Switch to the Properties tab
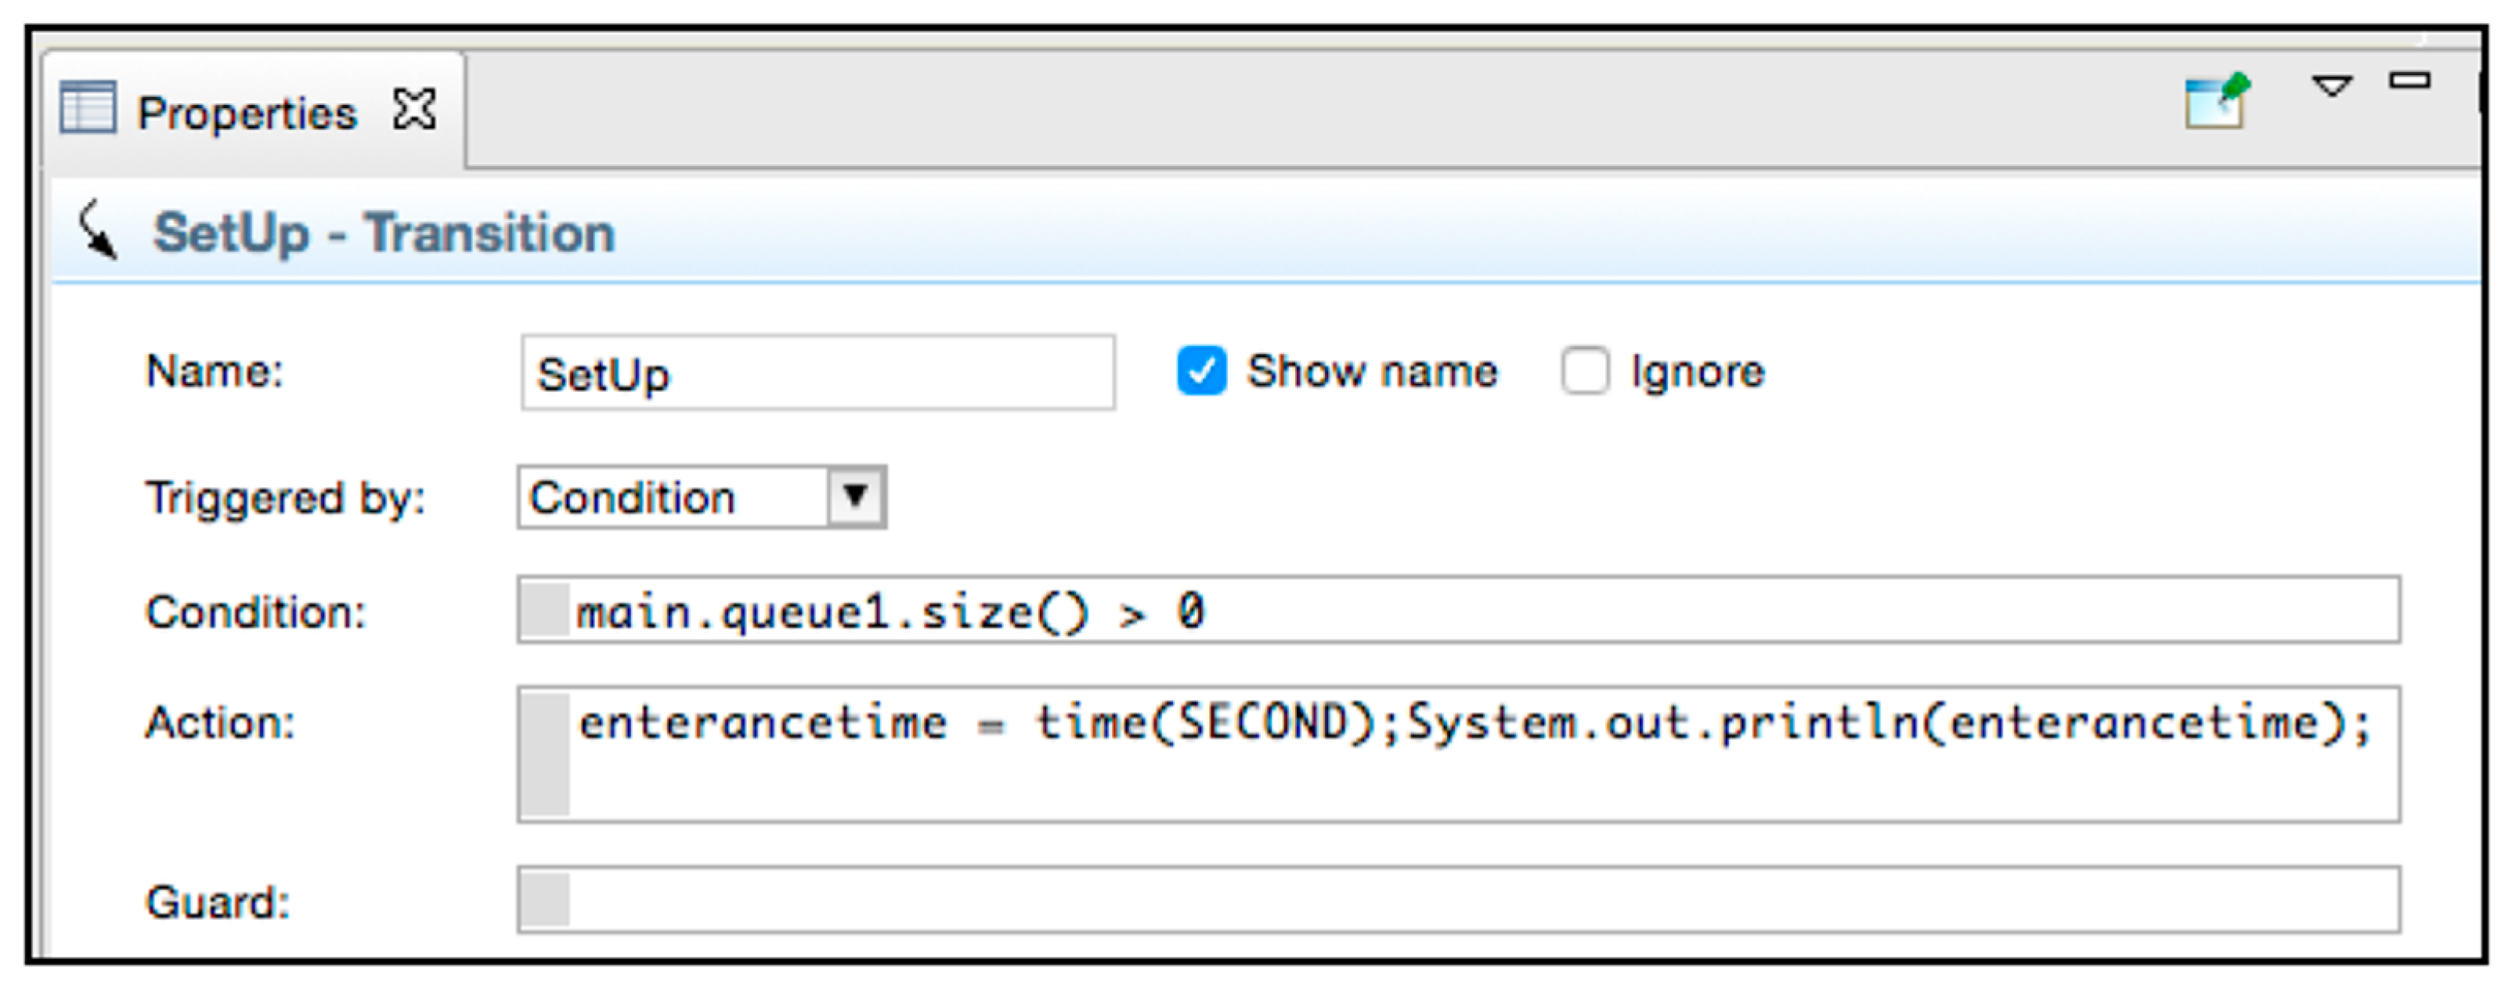Viewport: 2512px width, 988px height. (x=247, y=114)
